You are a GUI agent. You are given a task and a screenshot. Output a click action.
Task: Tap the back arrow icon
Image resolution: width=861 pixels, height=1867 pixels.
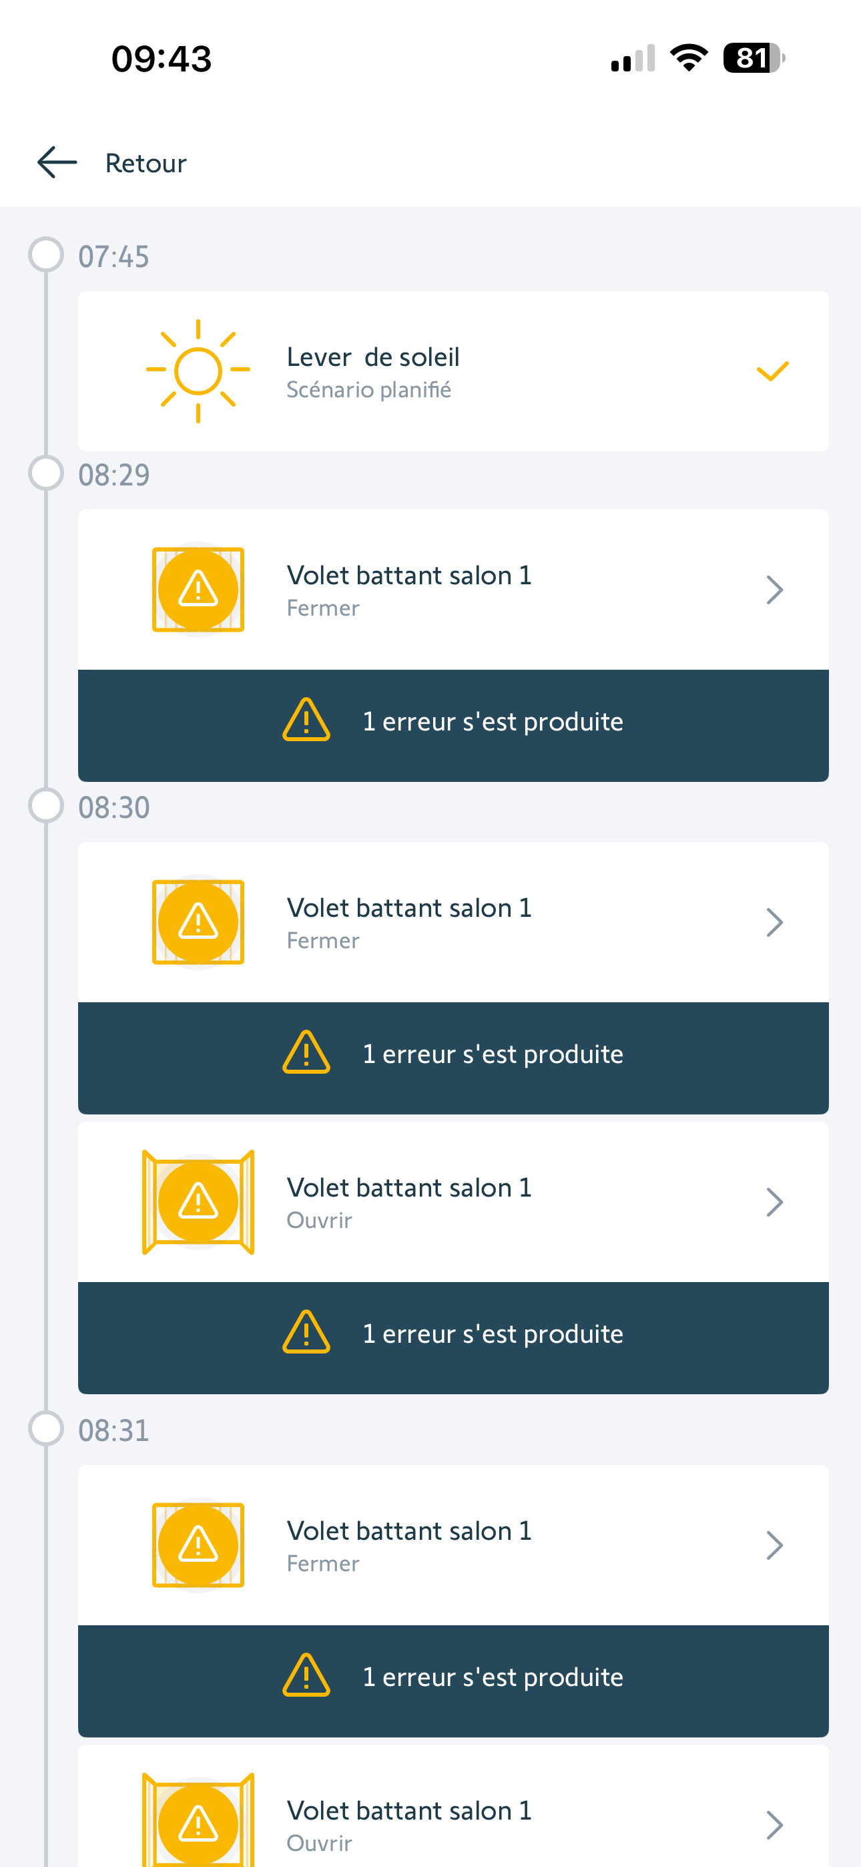[57, 162]
